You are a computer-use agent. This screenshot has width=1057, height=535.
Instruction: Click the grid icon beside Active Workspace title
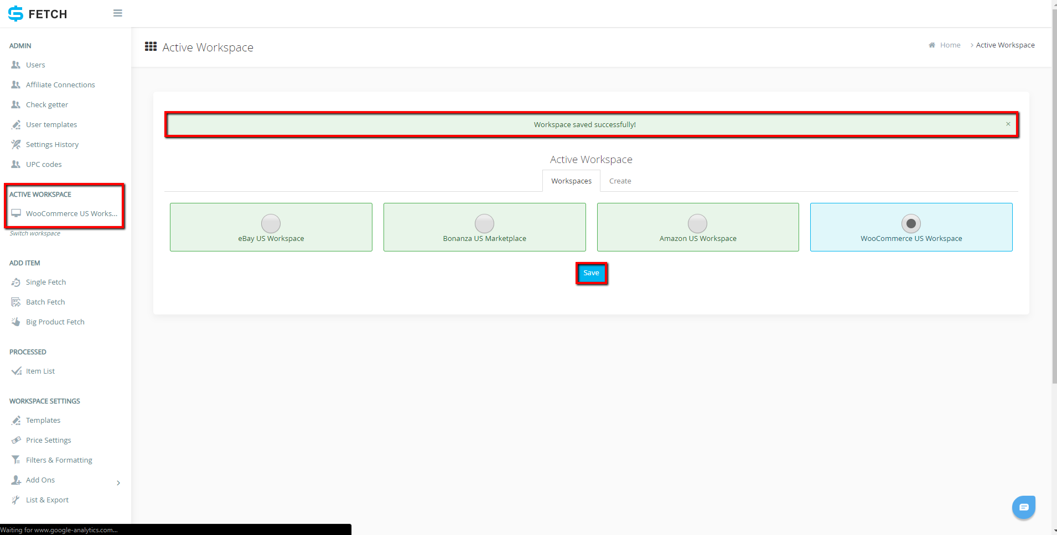click(151, 46)
